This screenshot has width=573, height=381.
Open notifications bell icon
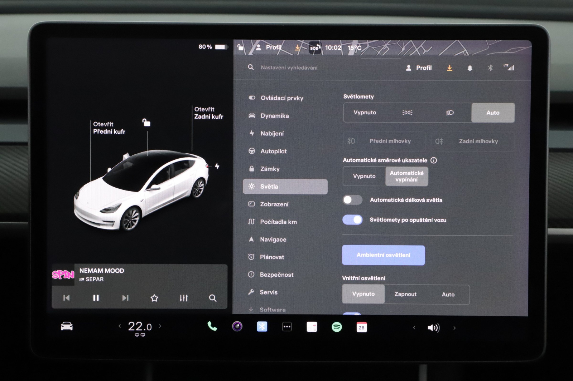470,68
